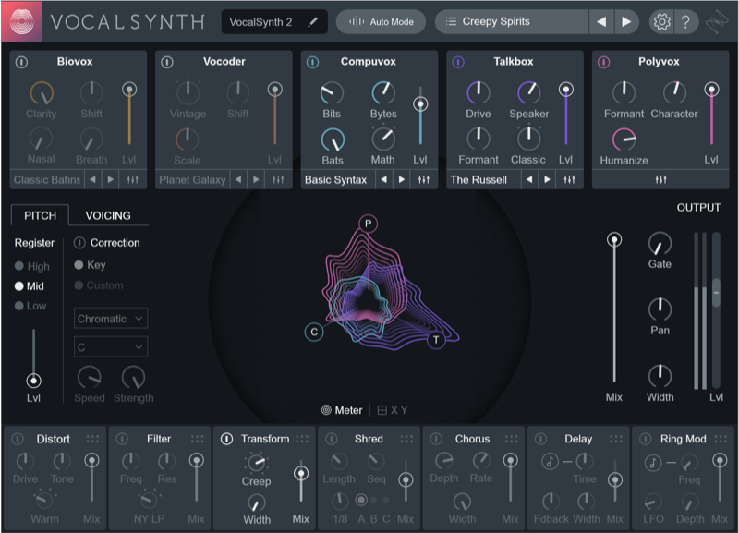Image resolution: width=739 pixels, height=533 pixels.
Task: Open Vocoder advanced settings sliders icon
Action: pos(278,179)
